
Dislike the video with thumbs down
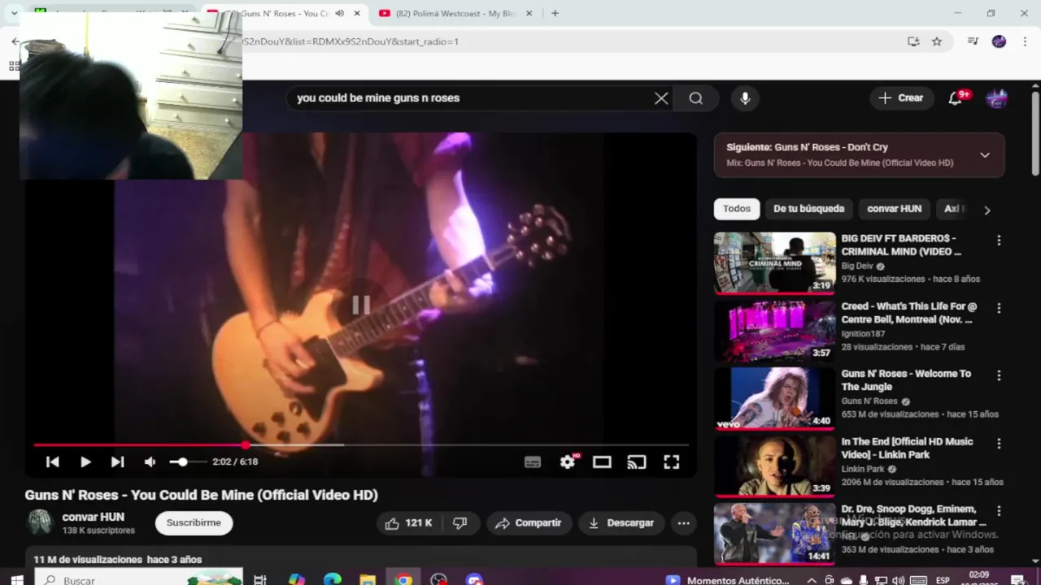tap(460, 523)
